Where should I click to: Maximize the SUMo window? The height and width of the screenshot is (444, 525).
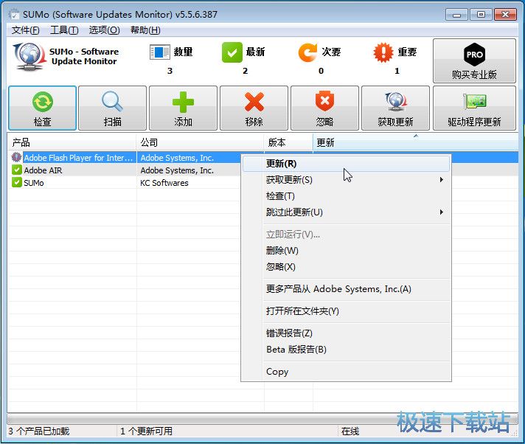point(481,15)
